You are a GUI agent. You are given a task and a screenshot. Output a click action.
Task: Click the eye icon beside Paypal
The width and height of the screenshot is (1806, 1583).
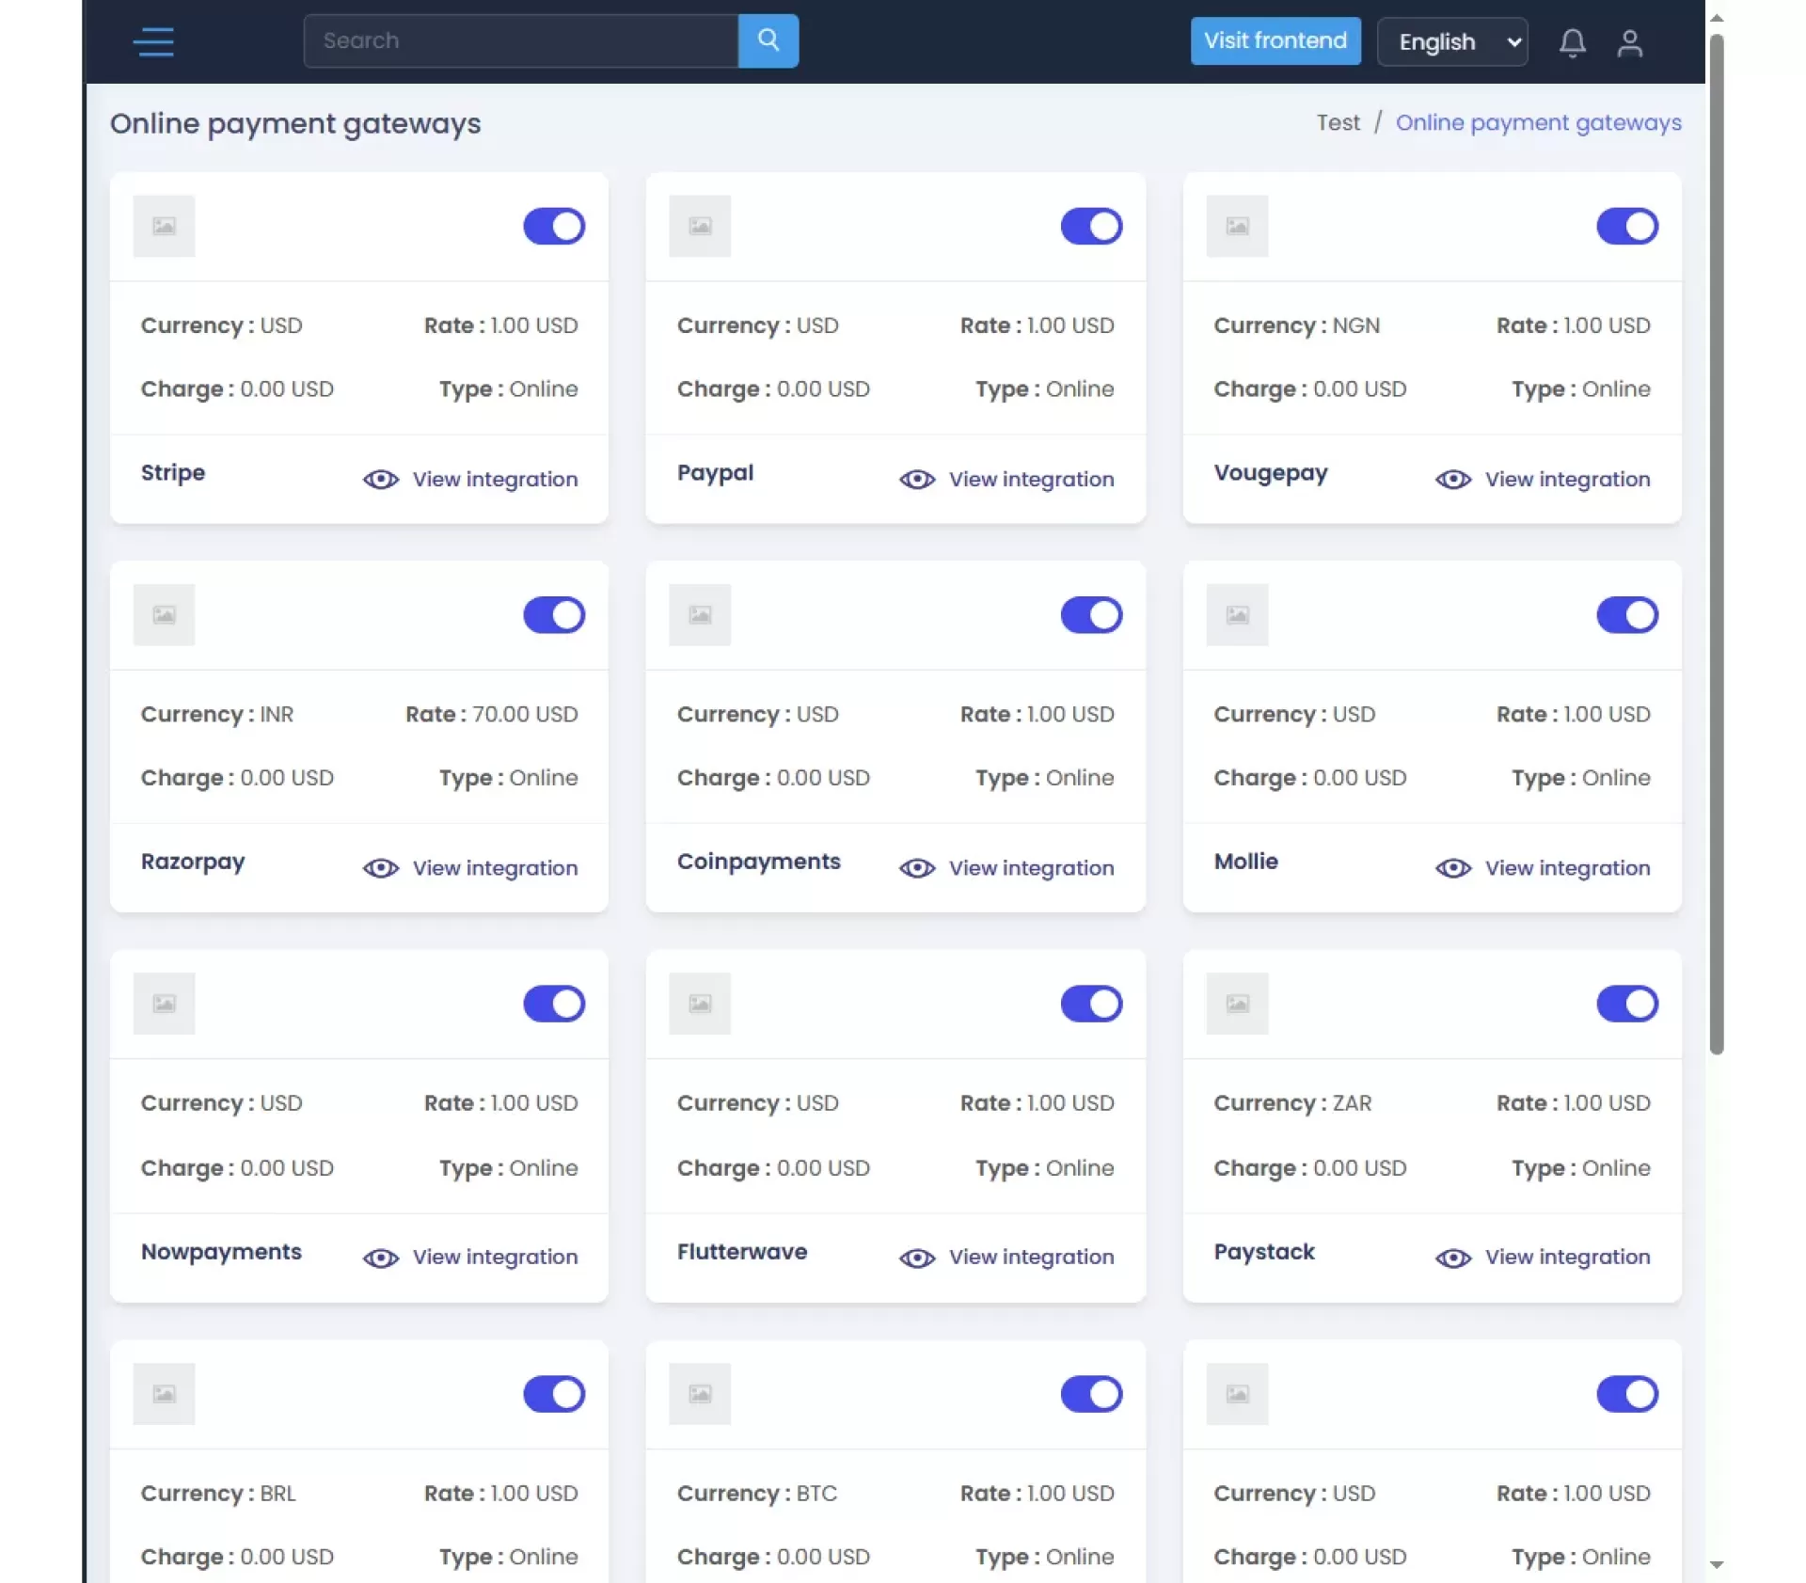tap(916, 480)
